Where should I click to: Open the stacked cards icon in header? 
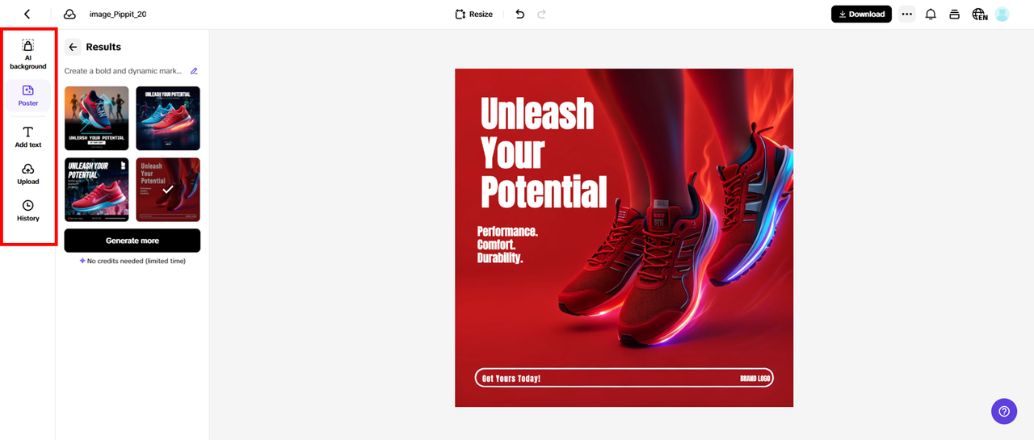[954, 14]
